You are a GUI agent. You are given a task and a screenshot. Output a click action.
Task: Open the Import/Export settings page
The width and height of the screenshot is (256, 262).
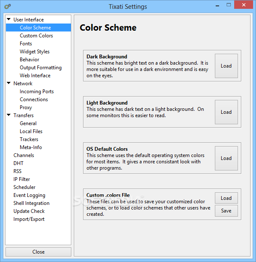coord(29,219)
